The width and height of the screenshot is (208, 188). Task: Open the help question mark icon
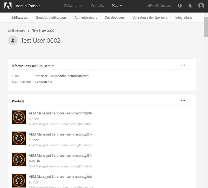click(180, 6)
